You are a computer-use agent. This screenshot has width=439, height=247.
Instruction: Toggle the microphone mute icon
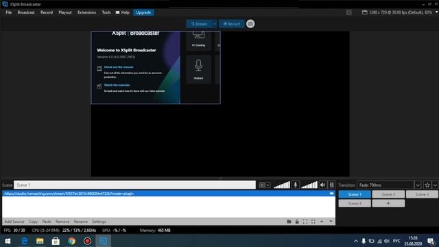point(296,185)
